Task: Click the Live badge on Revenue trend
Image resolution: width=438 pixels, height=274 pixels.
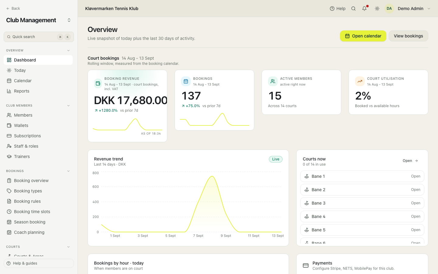Action: coord(276,159)
